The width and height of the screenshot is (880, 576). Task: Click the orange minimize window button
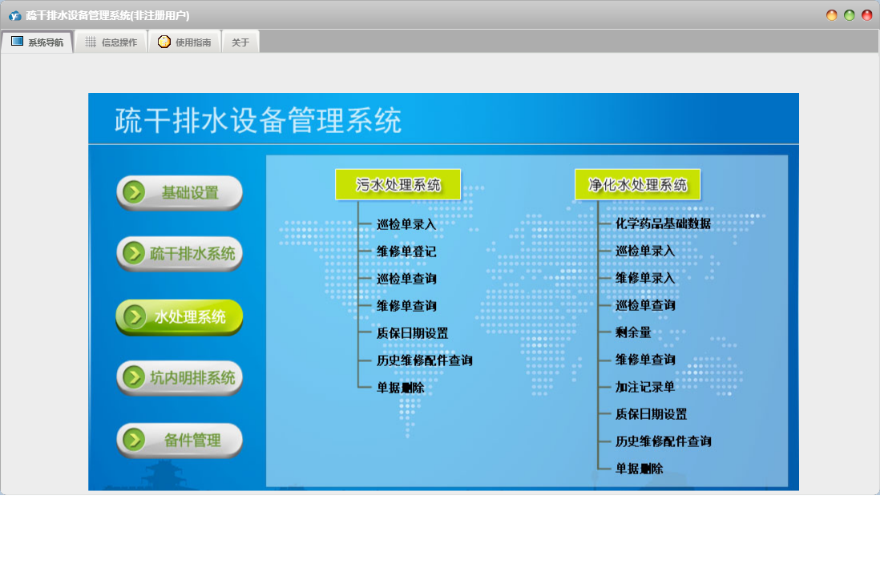pos(832,16)
